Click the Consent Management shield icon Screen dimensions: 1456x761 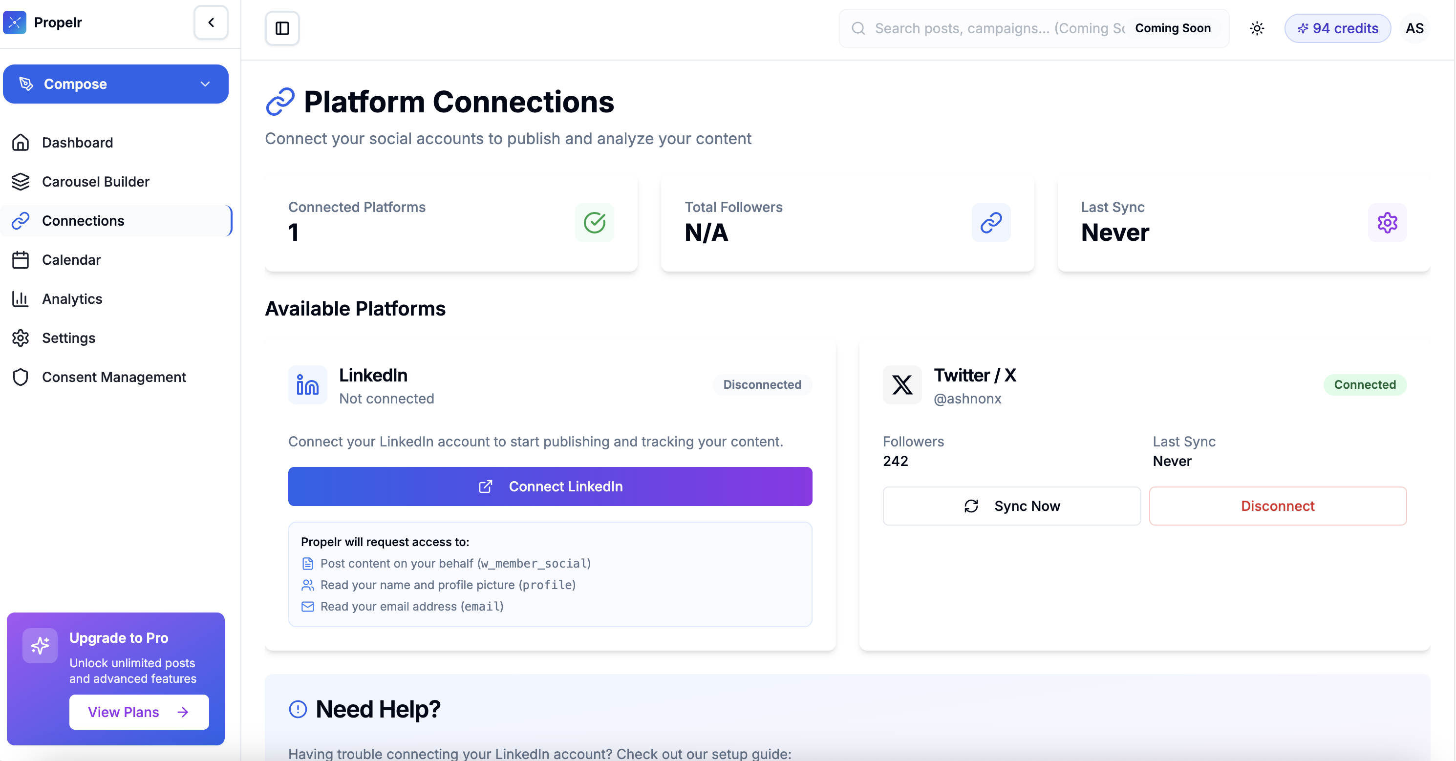coord(21,377)
